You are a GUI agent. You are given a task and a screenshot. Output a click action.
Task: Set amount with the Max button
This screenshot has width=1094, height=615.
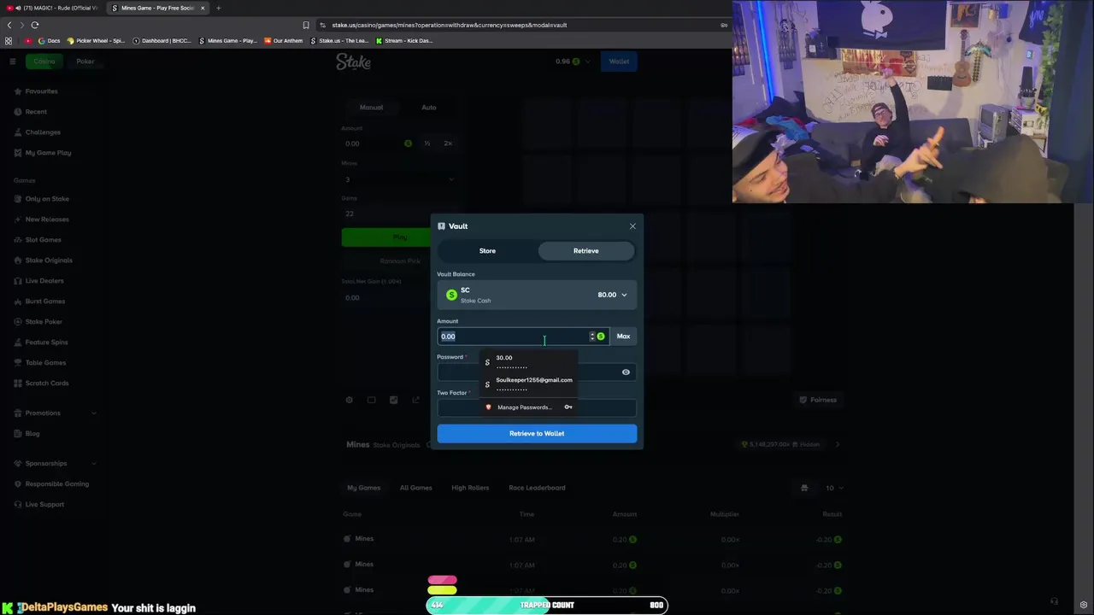coord(623,337)
